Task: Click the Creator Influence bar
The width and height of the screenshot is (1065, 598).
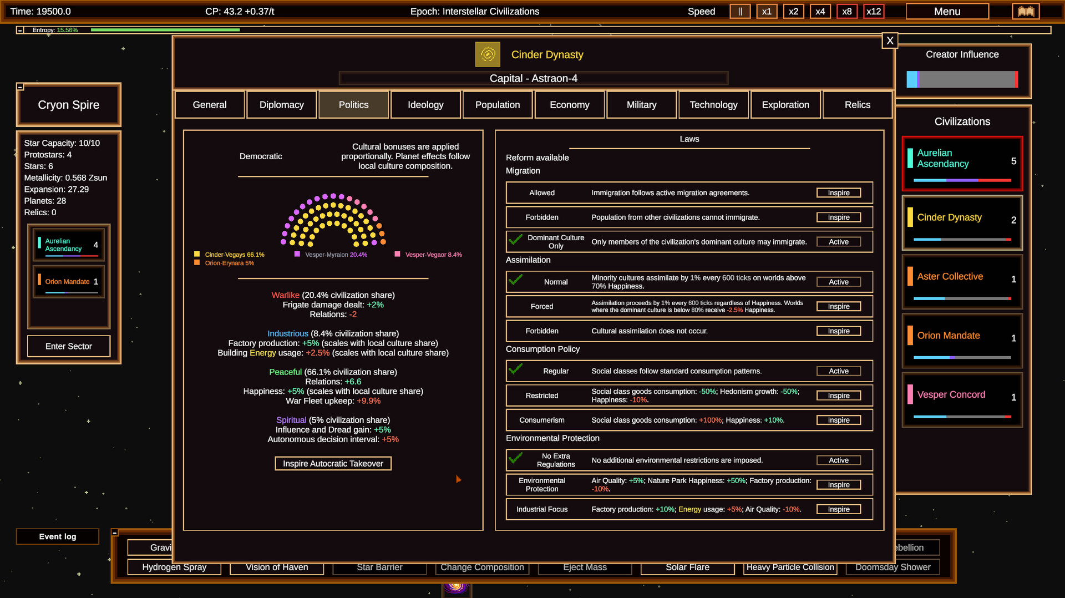Action: 962,79
